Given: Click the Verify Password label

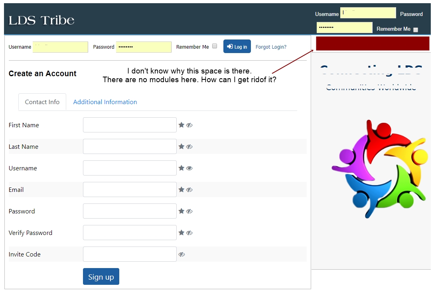Looking at the screenshot, I should 30,233.
